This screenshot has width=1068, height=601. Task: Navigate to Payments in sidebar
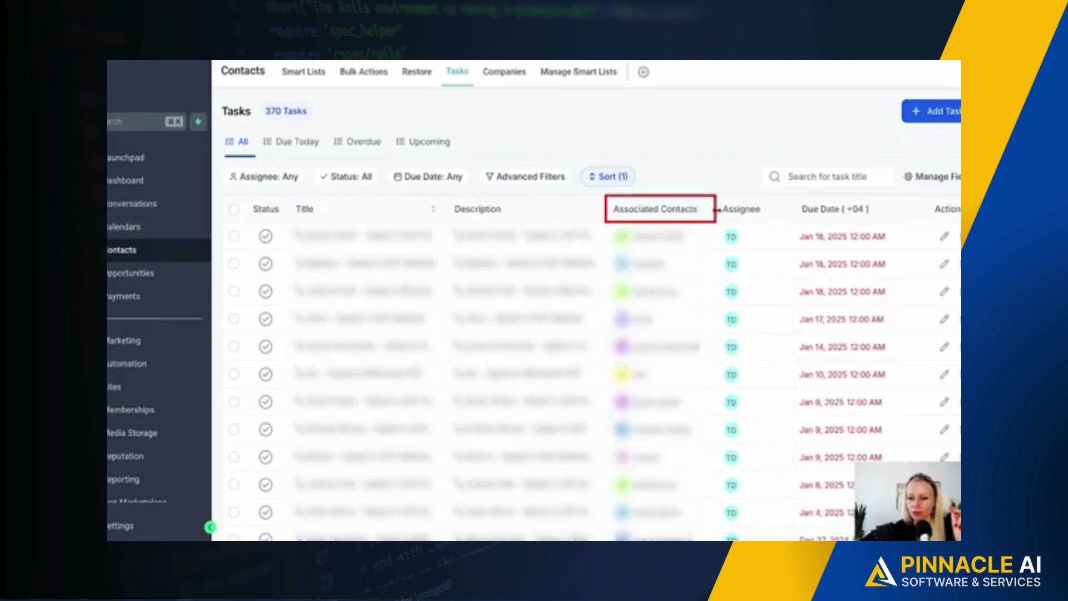(123, 297)
